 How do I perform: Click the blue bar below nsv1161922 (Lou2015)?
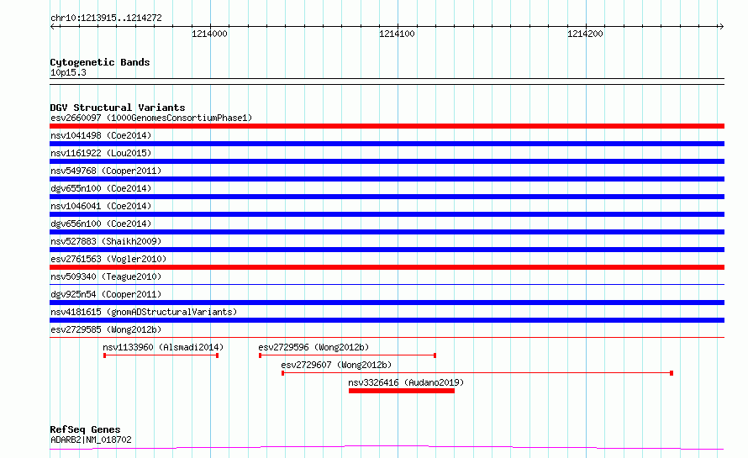click(x=387, y=161)
